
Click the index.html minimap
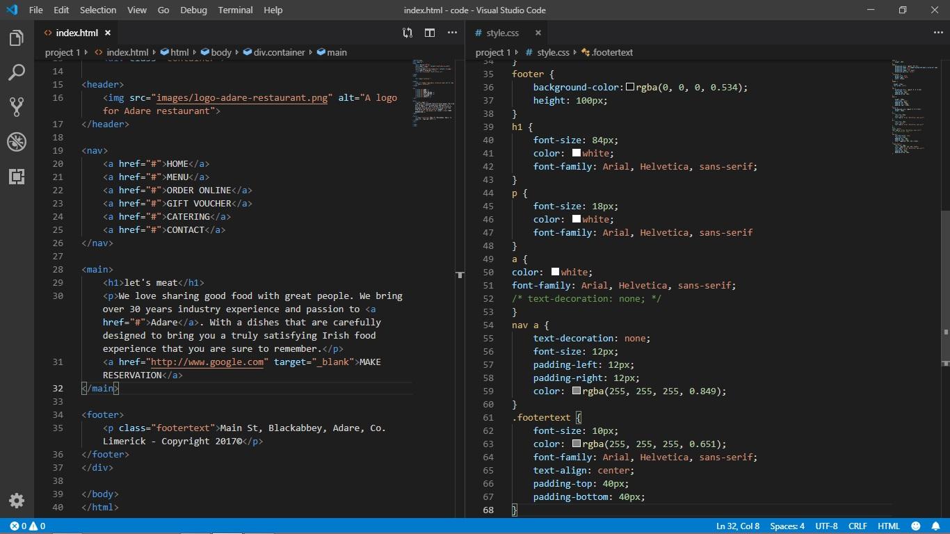pos(433,92)
